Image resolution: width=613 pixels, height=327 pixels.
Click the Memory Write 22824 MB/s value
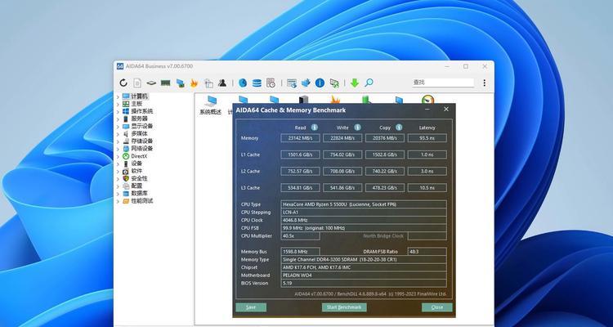[342, 138]
